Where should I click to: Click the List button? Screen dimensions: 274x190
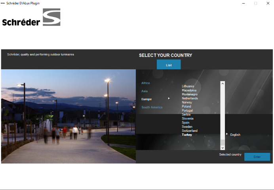click(169, 65)
